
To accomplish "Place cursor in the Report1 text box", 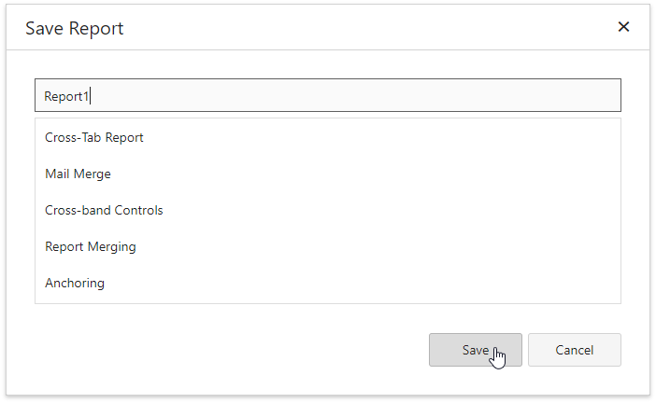I will coord(327,95).
